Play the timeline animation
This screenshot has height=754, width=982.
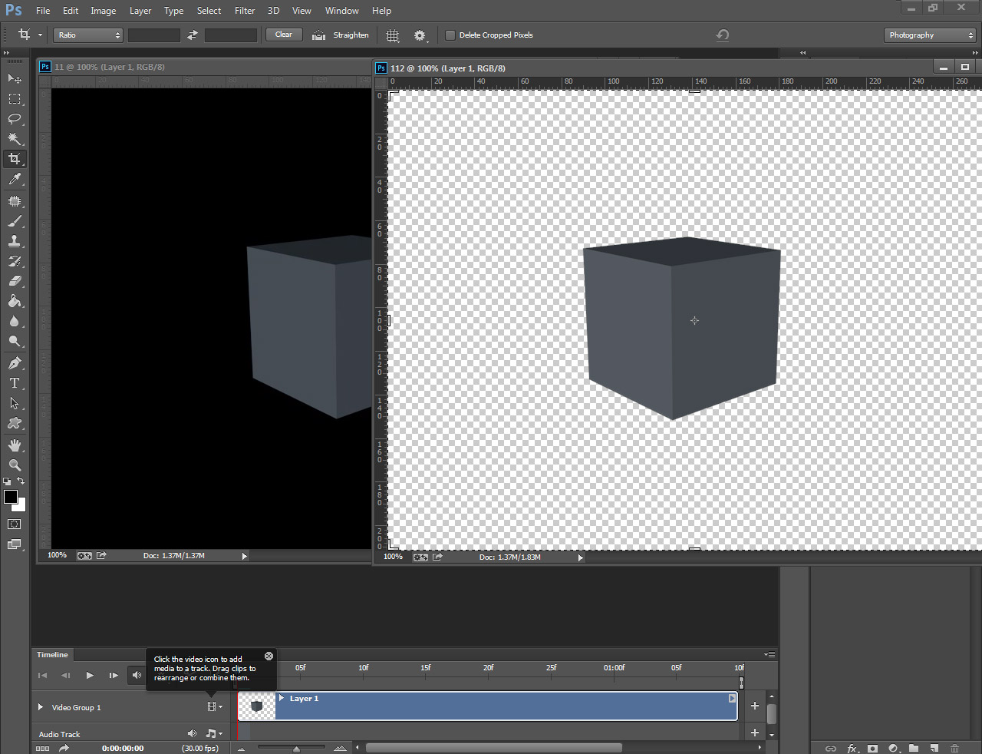[x=90, y=676]
